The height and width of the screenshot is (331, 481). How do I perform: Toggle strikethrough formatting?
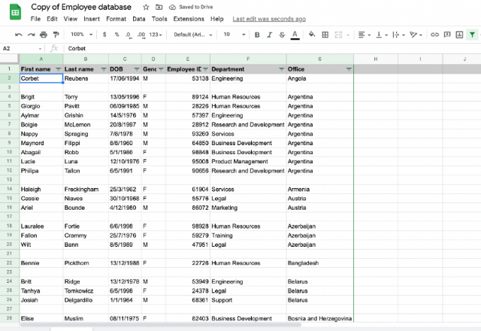[x=282, y=35]
